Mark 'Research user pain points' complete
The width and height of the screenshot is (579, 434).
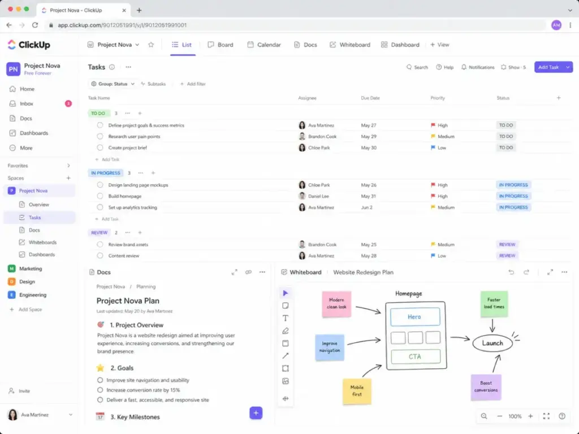pyautogui.click(x=100, y=136)
